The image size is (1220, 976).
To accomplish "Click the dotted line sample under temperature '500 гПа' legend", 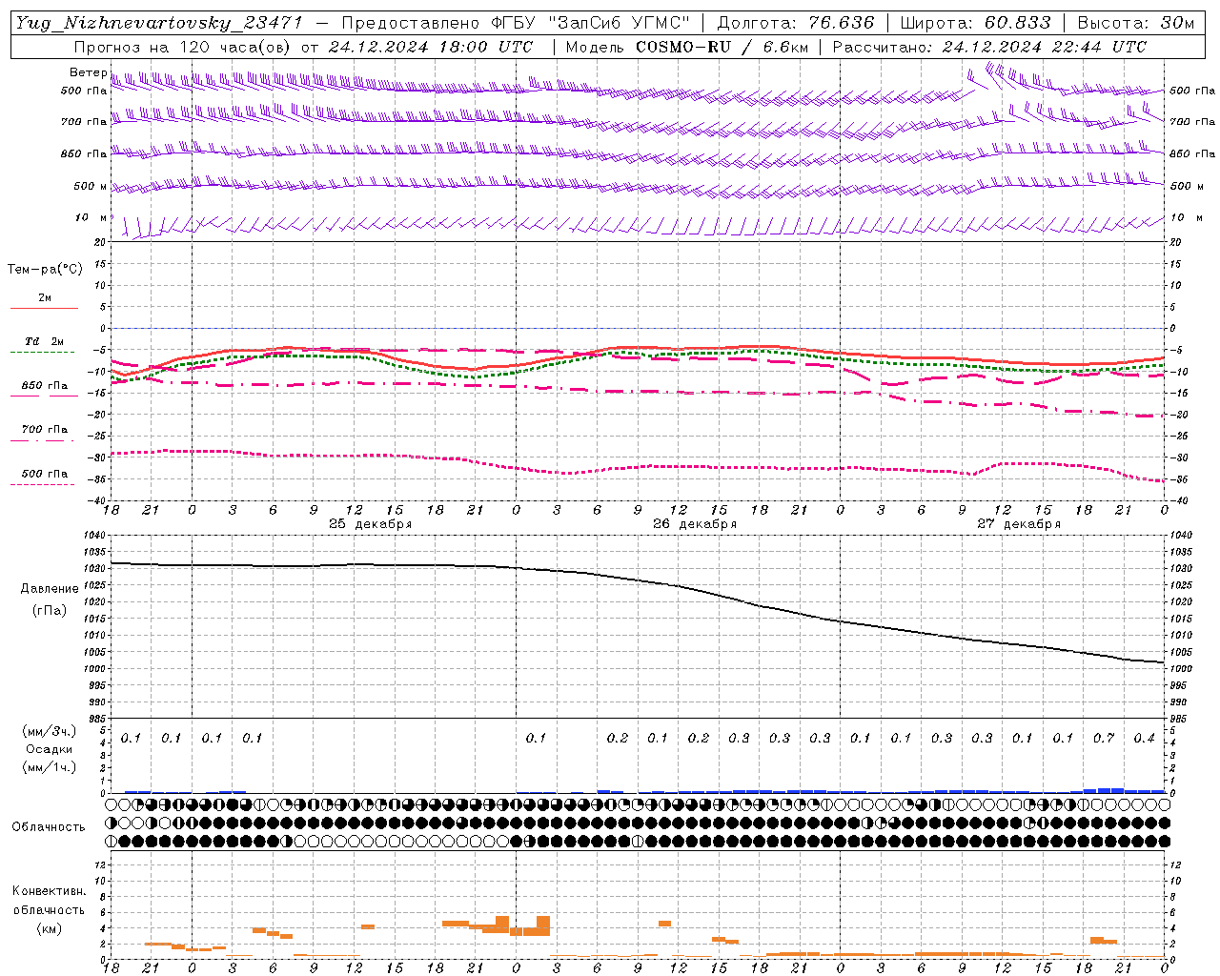I will point(42,484).
